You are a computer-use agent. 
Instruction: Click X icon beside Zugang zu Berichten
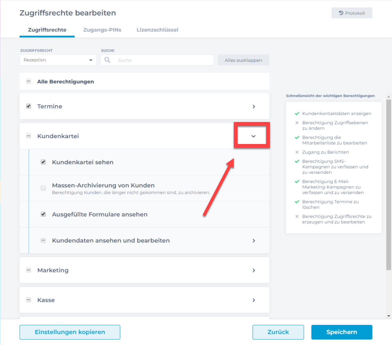(x=297, y=152)
